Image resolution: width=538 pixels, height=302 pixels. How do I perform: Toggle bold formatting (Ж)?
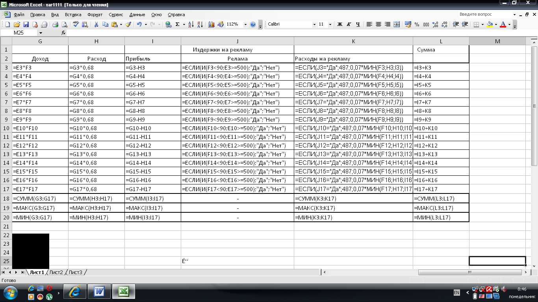[339, 24]
